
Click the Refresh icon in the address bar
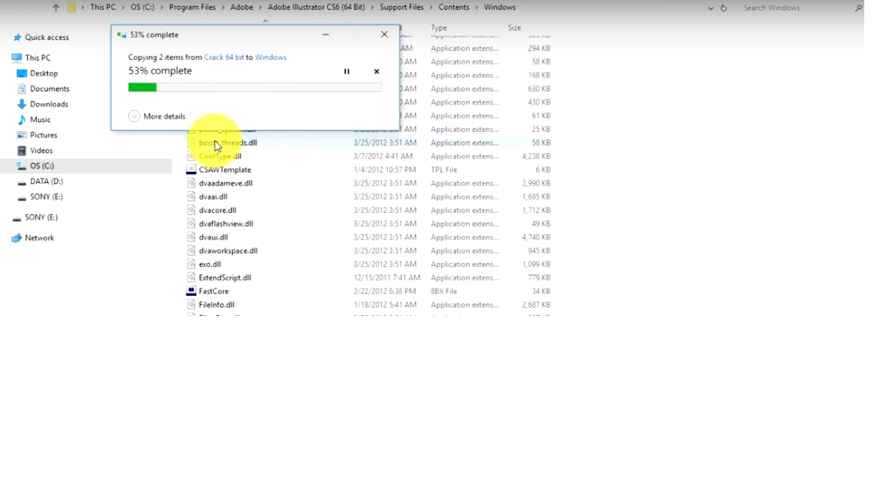(x=724, y=8)
